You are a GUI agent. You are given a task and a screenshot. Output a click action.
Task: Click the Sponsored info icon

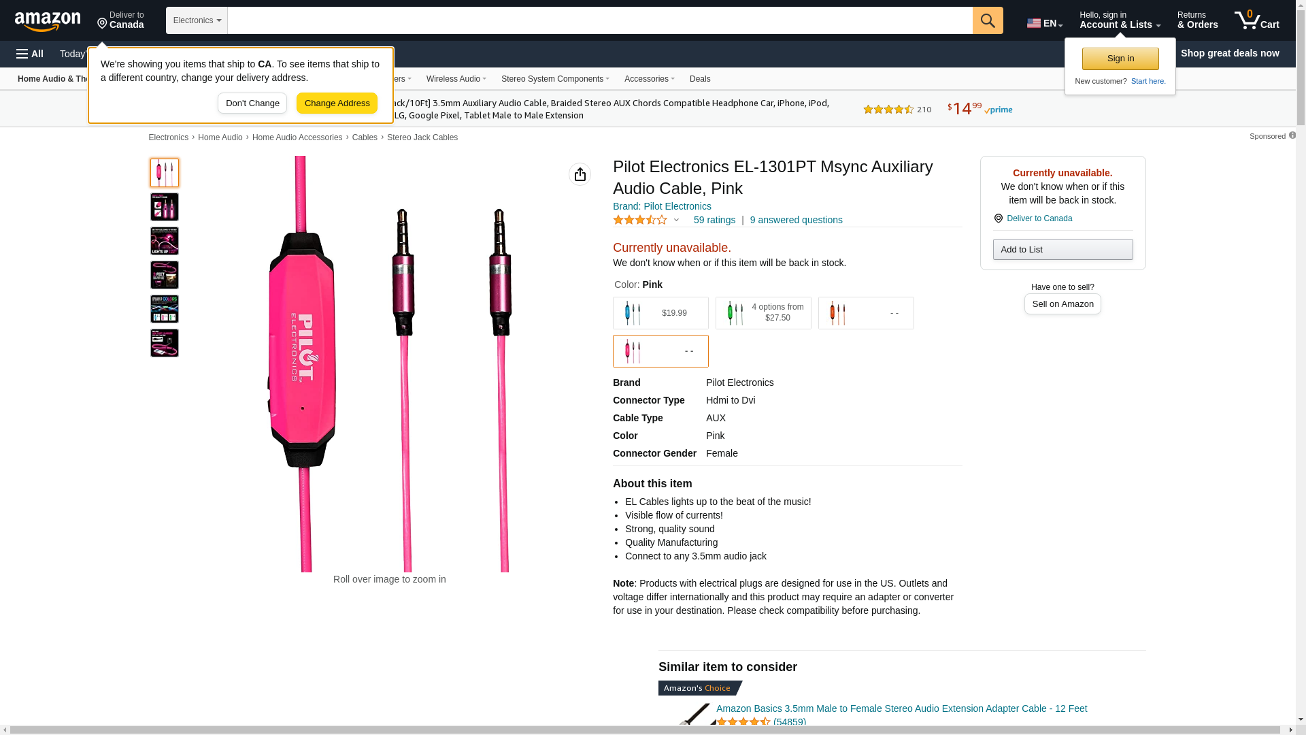click(x=1292, y=135)
